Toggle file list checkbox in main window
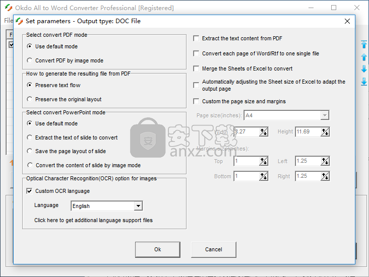Viewport: 369px width, 277px height. pyautogui.click(x=11, y=44)
